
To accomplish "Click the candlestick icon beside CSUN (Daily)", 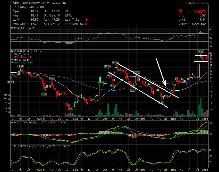I will 12,51.
